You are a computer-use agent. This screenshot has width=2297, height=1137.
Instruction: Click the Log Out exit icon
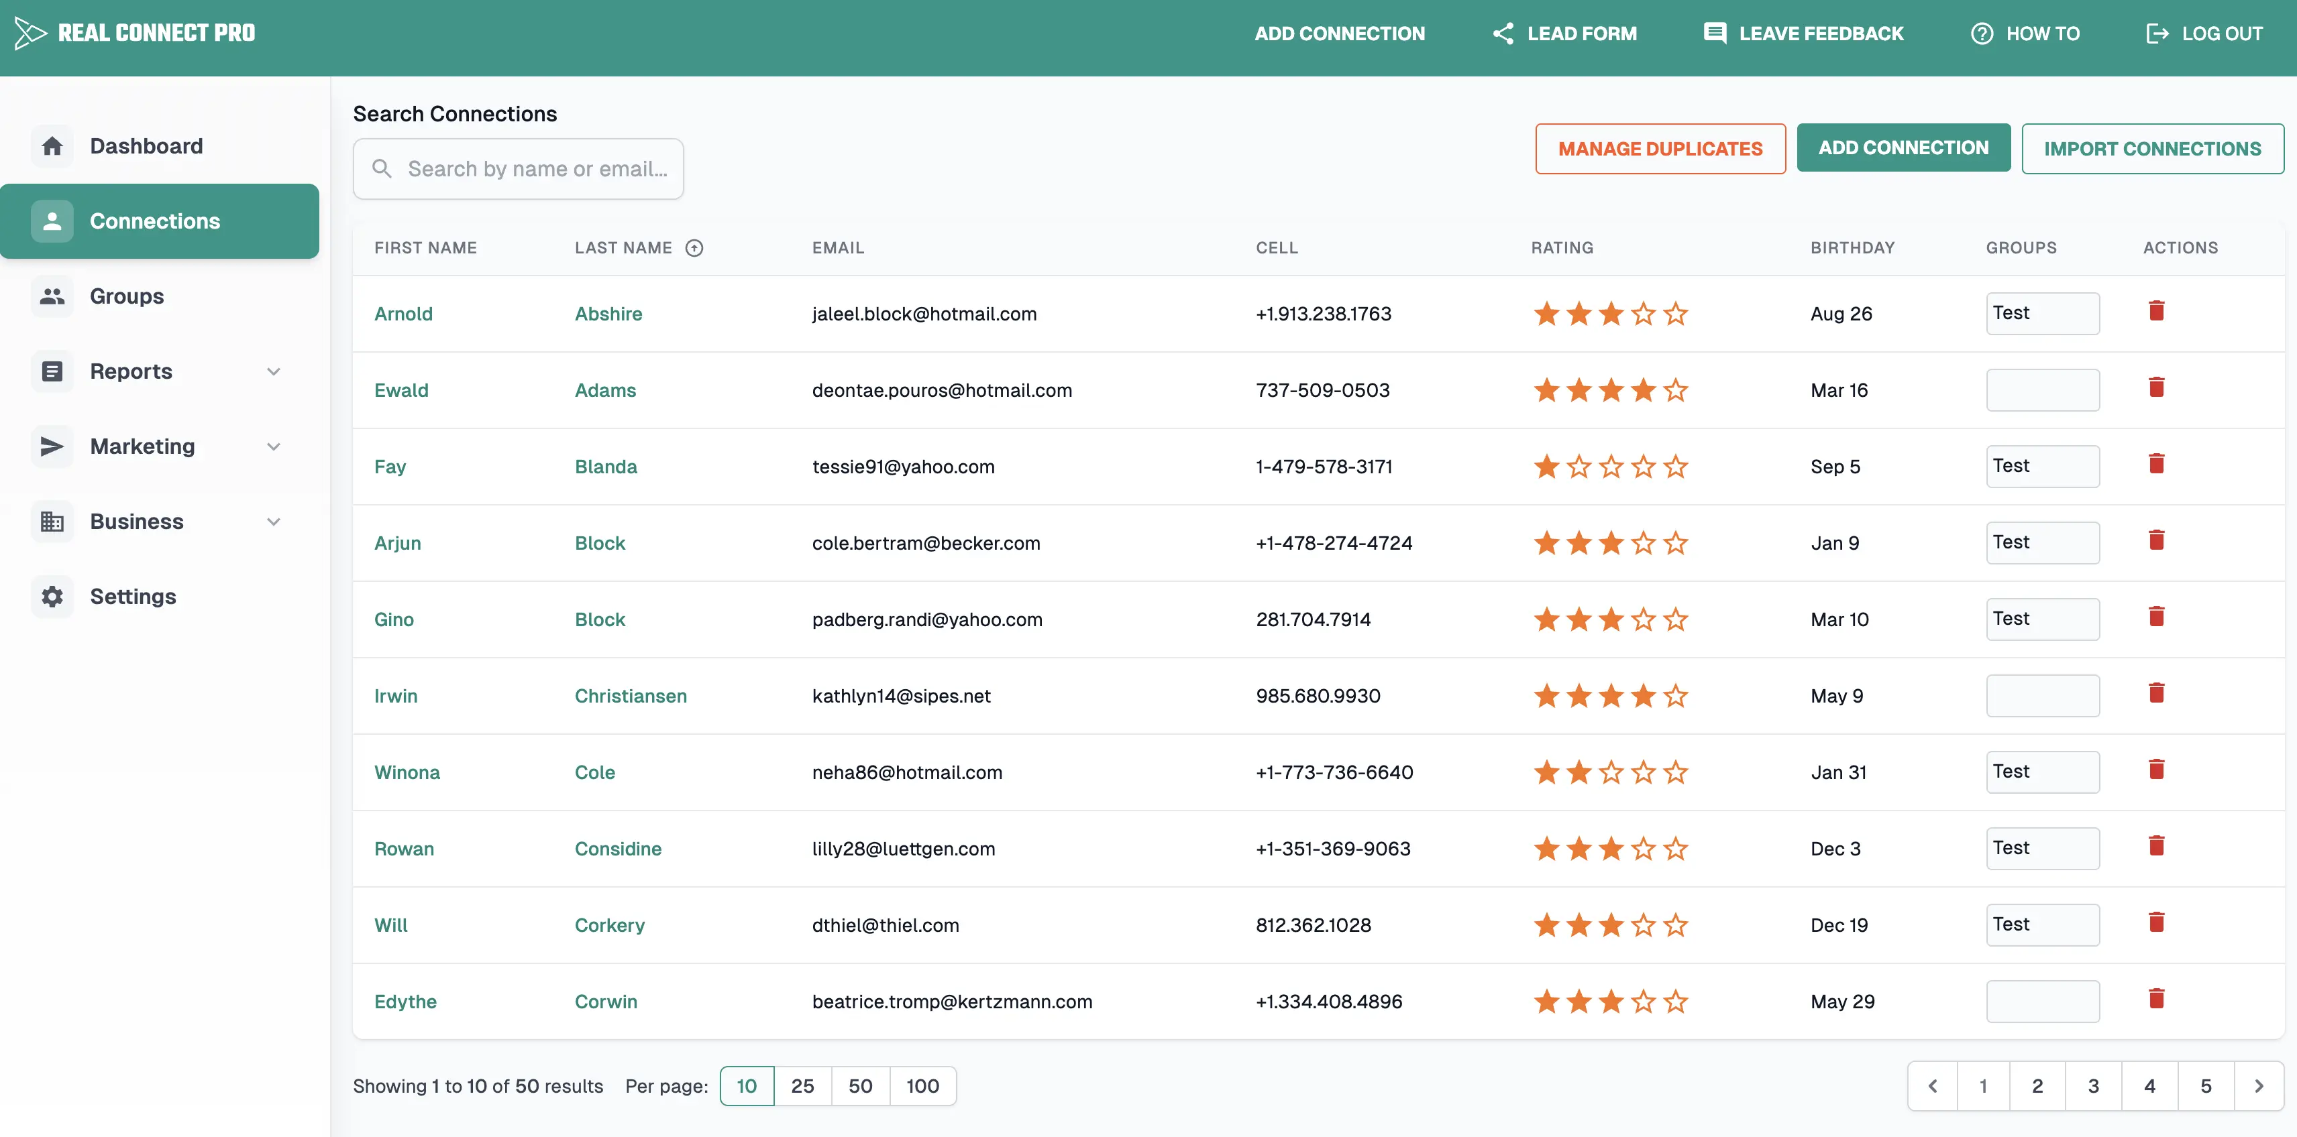(x=2156, y=34)
